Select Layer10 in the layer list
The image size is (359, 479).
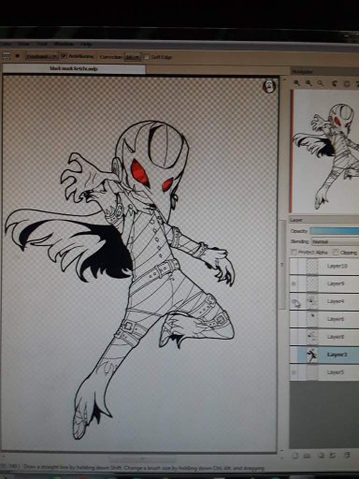[324, 266]
